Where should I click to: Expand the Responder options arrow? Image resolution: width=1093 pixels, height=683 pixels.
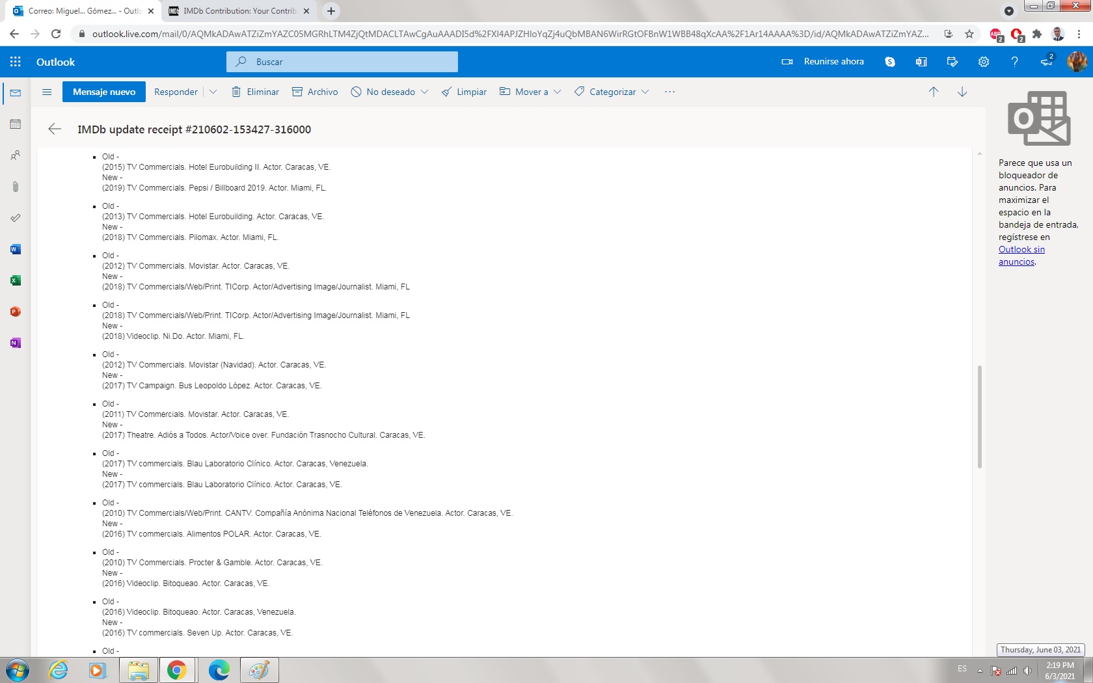pos(213,92)
